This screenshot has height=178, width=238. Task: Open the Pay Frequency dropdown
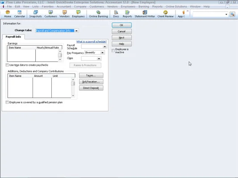102,53
